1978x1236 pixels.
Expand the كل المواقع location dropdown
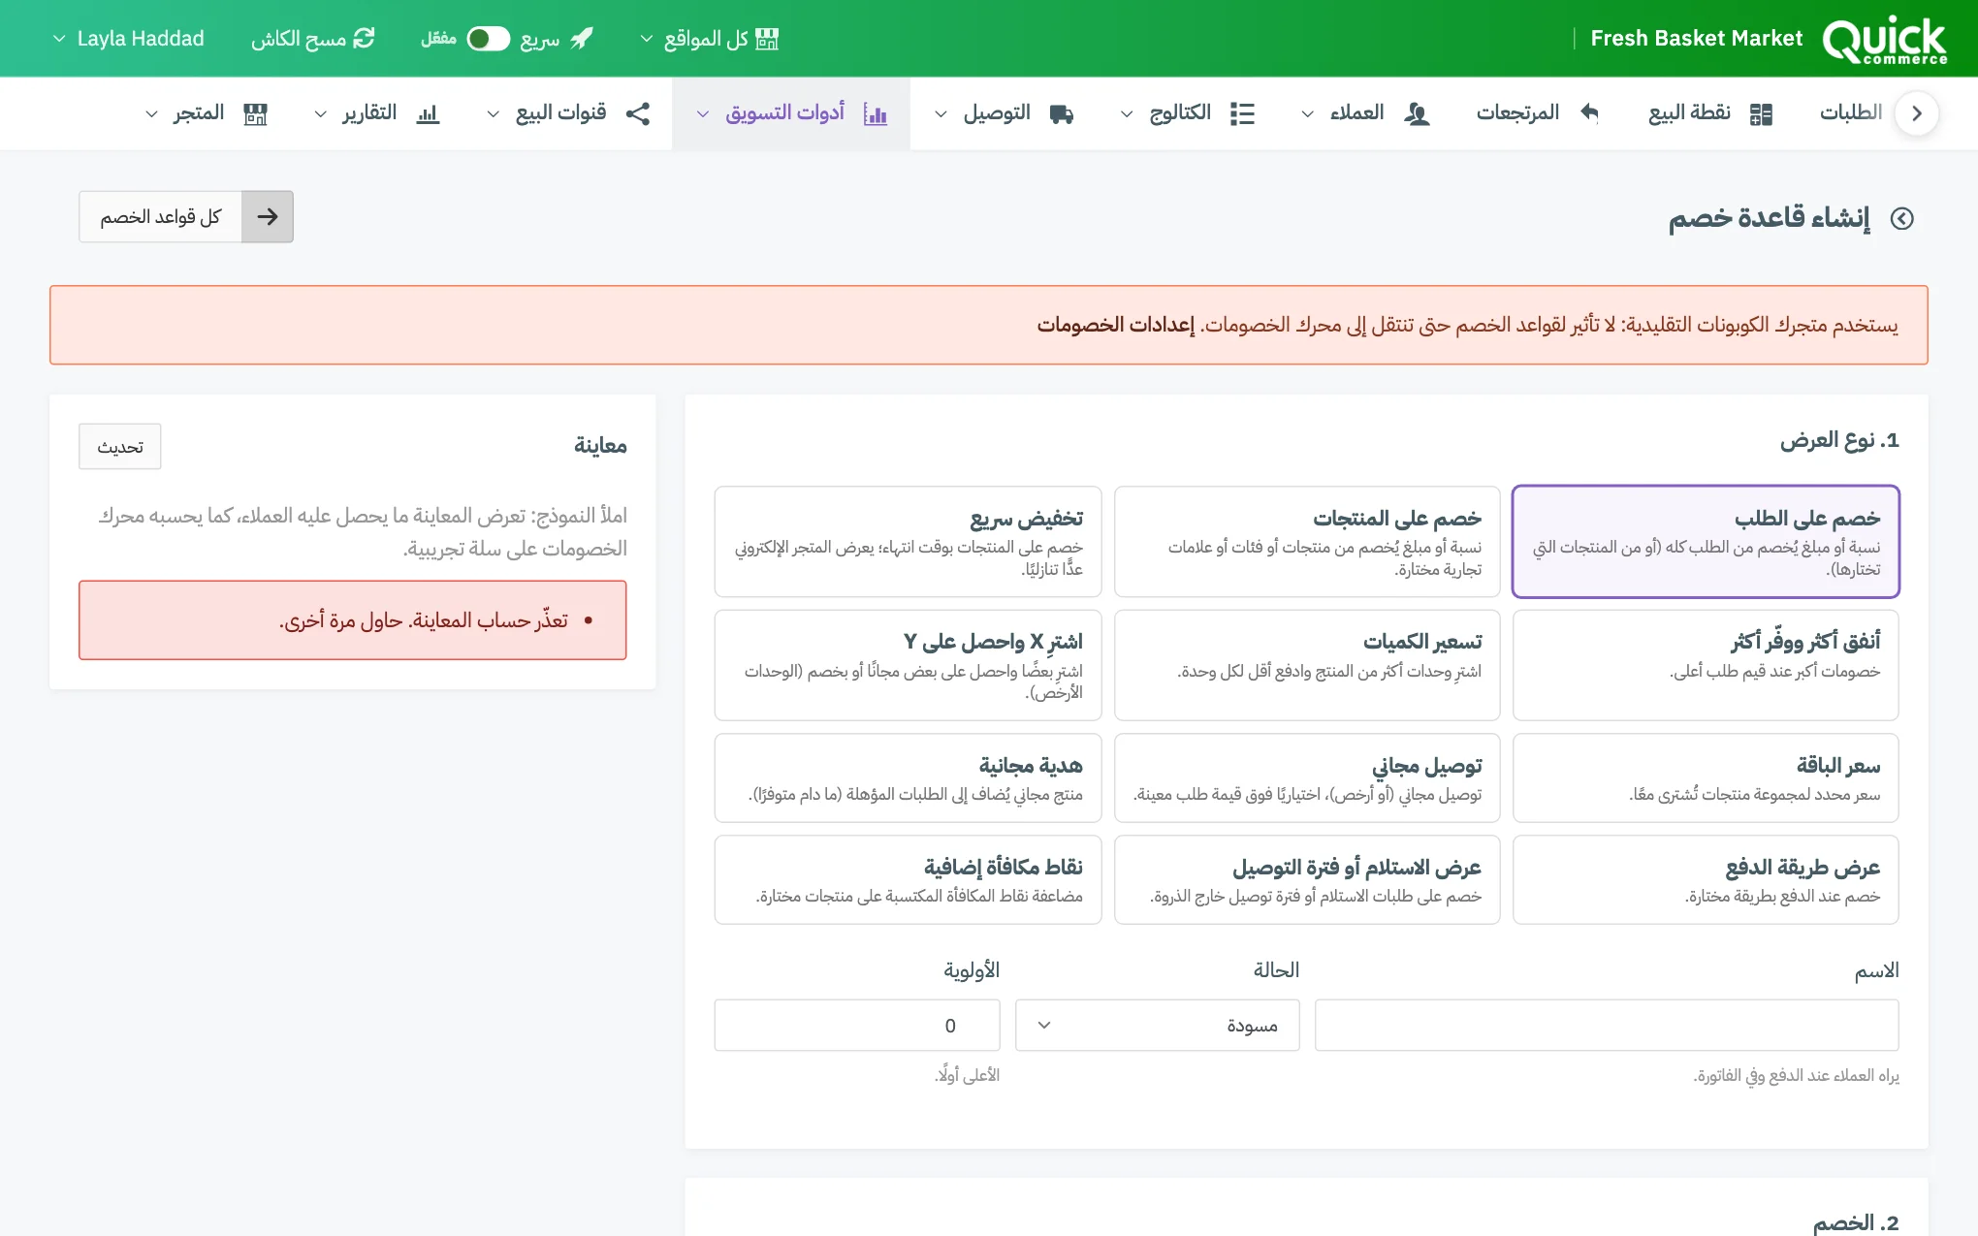pyautogui.click(x=709, y=39)
